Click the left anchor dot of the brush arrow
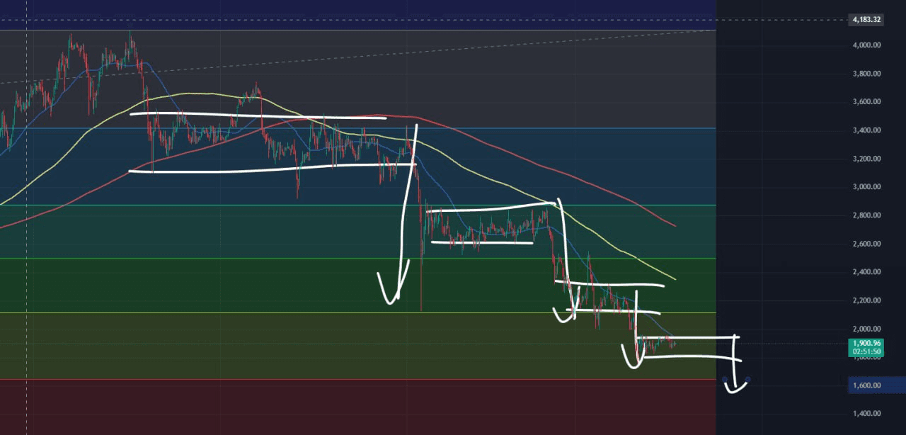The height and width of the screenshot is (435, 906). click(725, 380)
